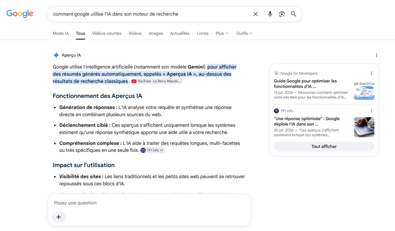Submit search with the magnifier icon

[294, 14]
